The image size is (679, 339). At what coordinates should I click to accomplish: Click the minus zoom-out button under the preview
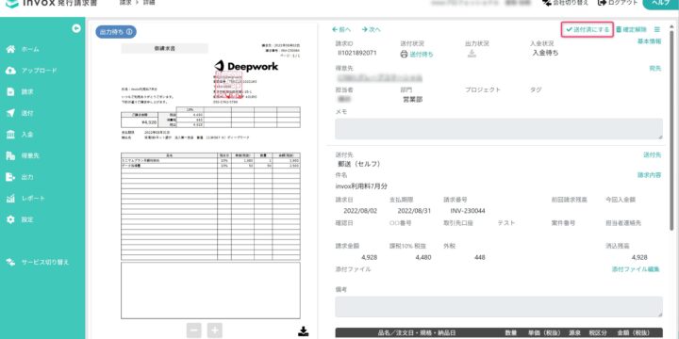(194, 331)
